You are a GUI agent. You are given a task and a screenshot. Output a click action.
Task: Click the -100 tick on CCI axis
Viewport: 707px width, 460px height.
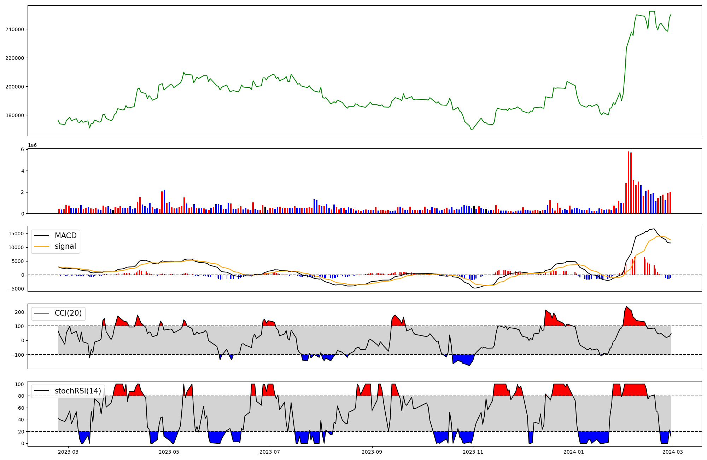point(18,355)
